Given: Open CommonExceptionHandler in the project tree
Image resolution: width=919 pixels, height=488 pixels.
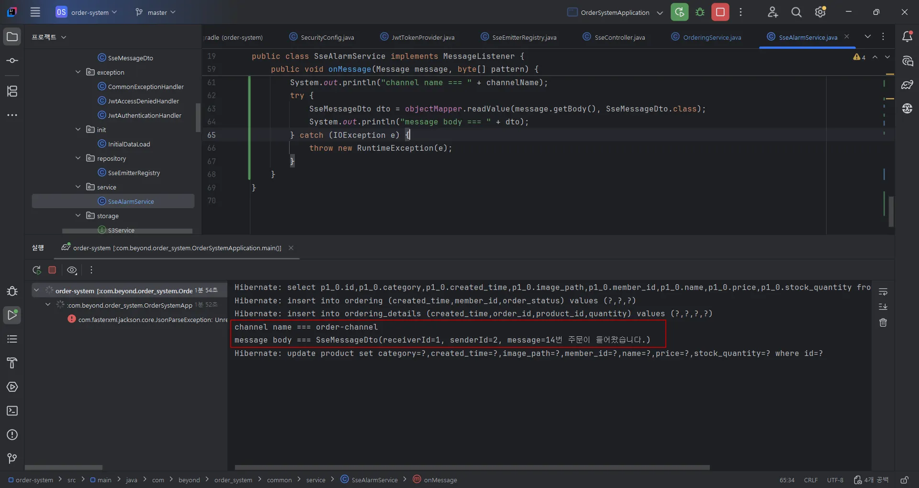Looking at the screenshot, I should click(141, 87).
